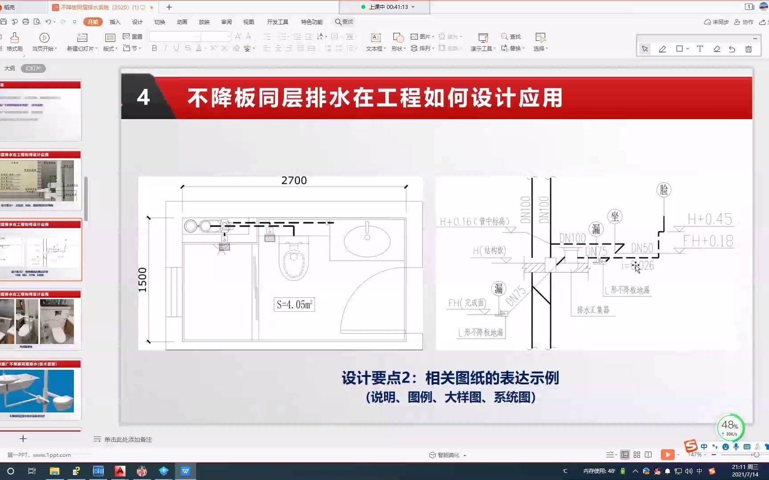769x480 pixels.
Task: Switch to the Animation (动画) tab
Action: [x=182, y=22]
